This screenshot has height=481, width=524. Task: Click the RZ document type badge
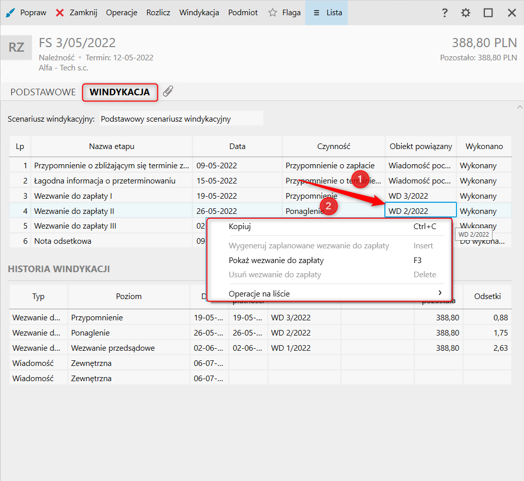point(16,47)
